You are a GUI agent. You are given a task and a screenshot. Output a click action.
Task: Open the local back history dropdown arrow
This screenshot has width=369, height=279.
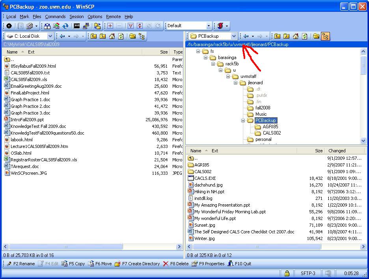point(69,36)
